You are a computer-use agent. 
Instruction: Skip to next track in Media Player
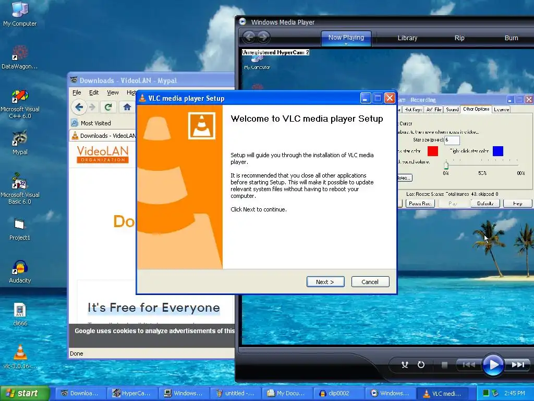pyautogui.click(x=518, y=365)
